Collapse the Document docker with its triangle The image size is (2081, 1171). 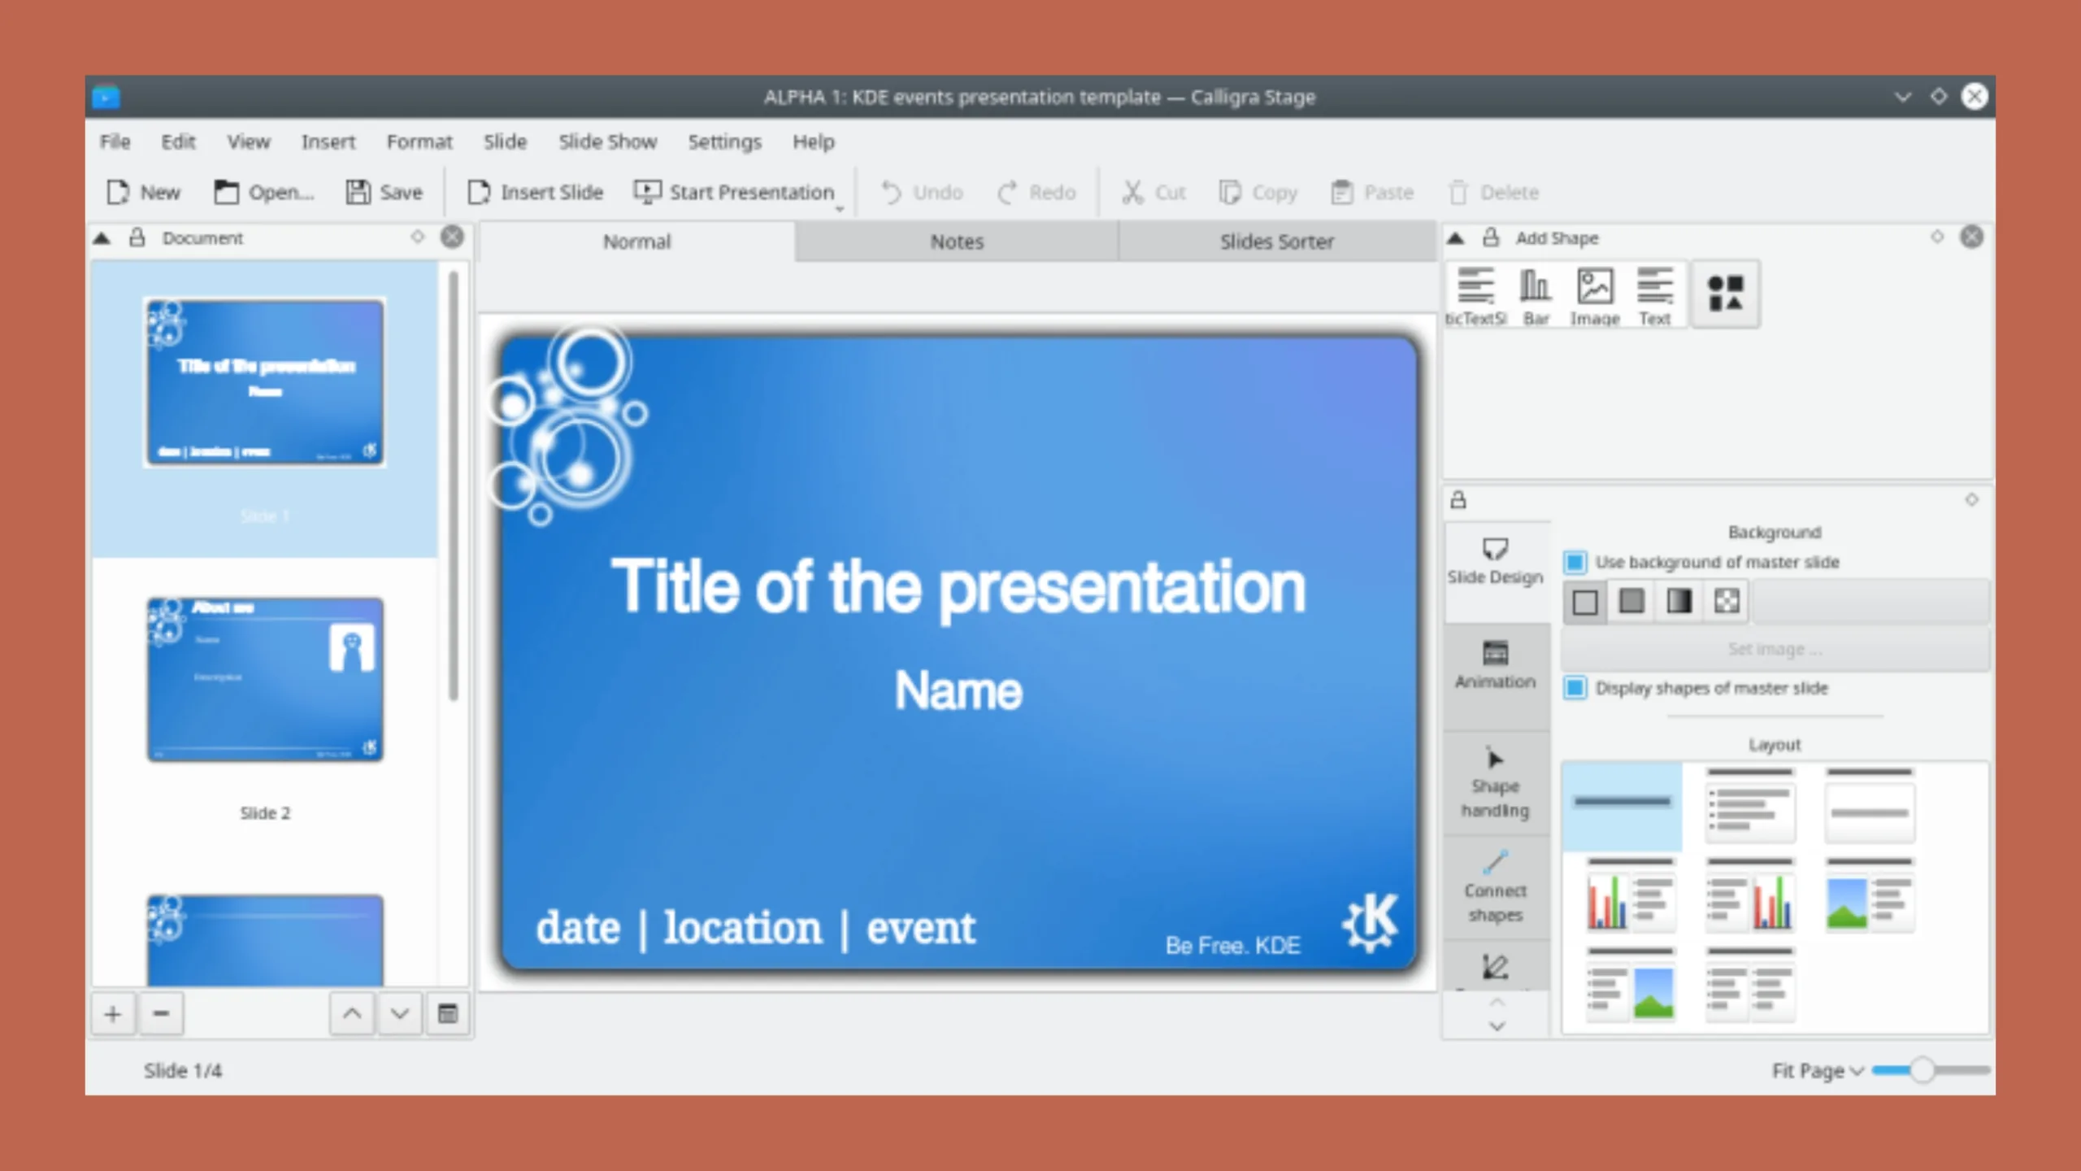[102, 238]
